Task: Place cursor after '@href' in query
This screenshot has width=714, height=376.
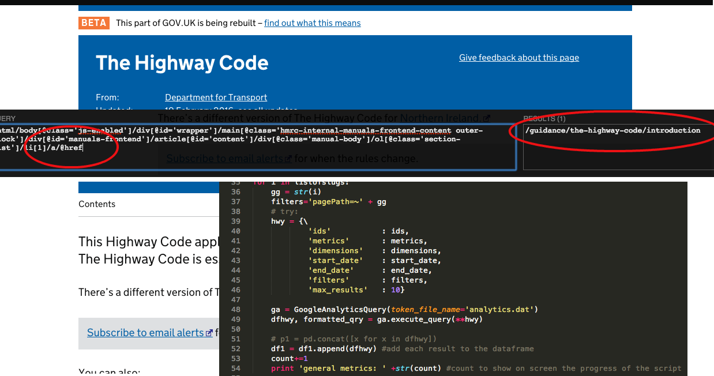Action: click(84, 148)
